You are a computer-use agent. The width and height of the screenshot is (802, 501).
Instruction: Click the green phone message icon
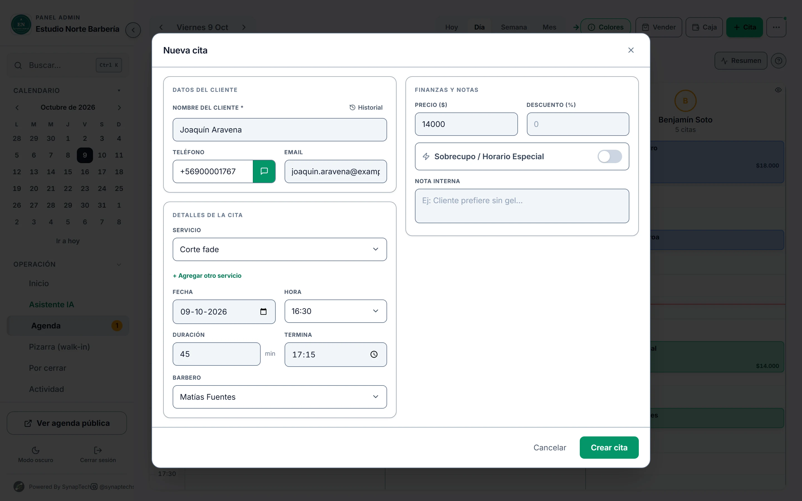(264, 171)
